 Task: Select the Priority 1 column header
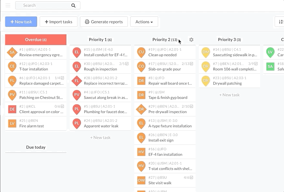pos(100,40)
